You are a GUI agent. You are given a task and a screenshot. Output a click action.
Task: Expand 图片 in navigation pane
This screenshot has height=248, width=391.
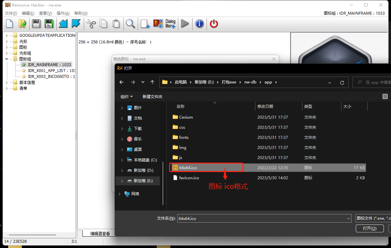pyautogui.click(x=122, y=108)
